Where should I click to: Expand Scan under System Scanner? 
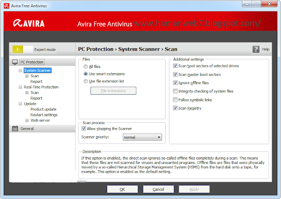[27, 76]
